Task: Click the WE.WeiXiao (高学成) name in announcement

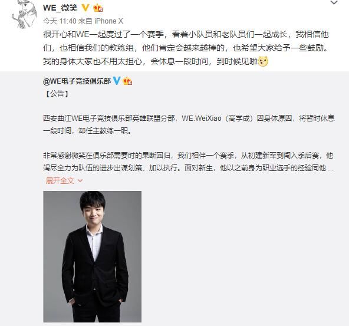Action: pyautogui.click(x=218, y=118)
